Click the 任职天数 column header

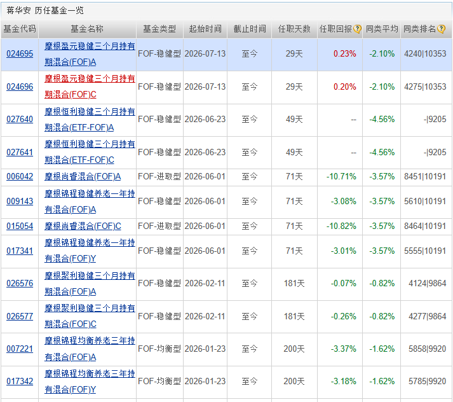coord(294,29)
